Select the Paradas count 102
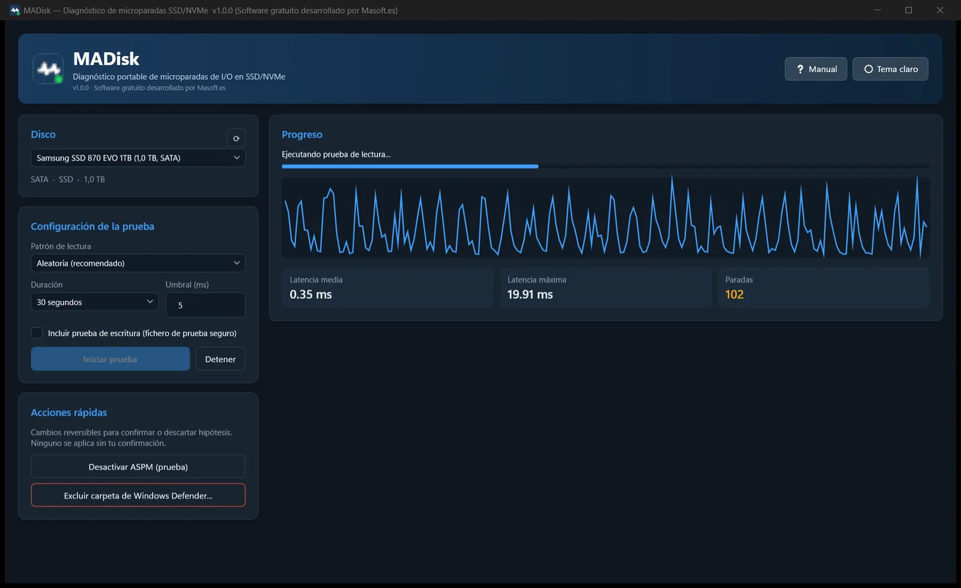Screen dimensions: 961x588 click(x=735, y=295)
